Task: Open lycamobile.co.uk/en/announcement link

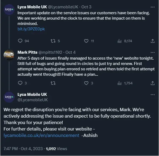Action: tap(41, 135)
